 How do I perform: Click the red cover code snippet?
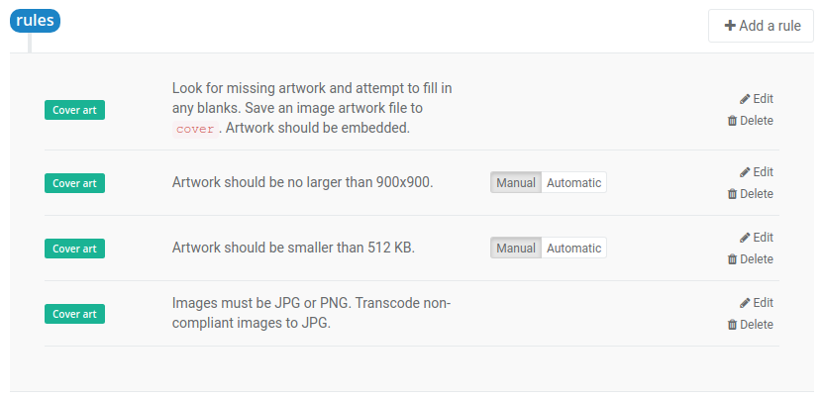195,129
